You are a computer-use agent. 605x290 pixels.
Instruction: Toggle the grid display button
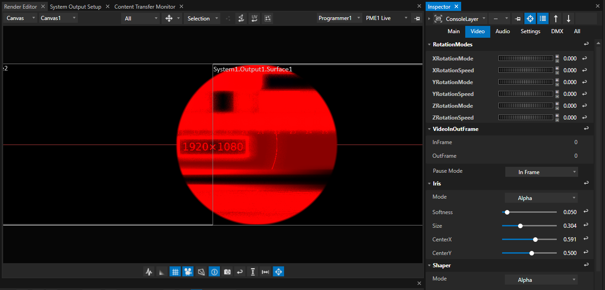coord(175,272)
